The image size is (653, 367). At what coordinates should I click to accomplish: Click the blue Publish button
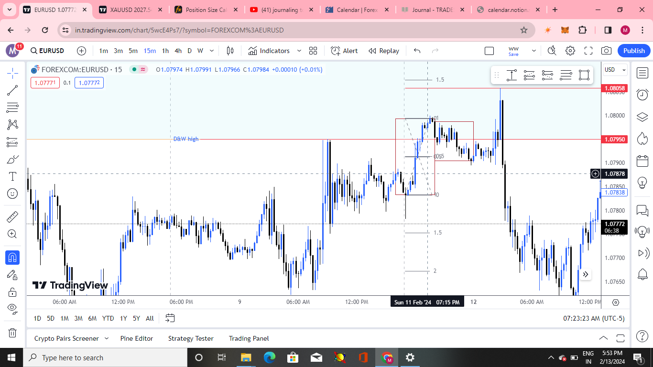point(634,51)
